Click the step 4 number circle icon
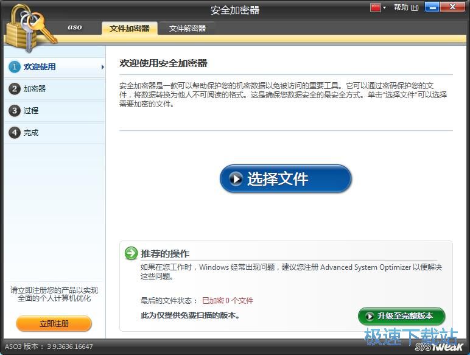This screenshot has height=355, width=470. coord(15,133)
